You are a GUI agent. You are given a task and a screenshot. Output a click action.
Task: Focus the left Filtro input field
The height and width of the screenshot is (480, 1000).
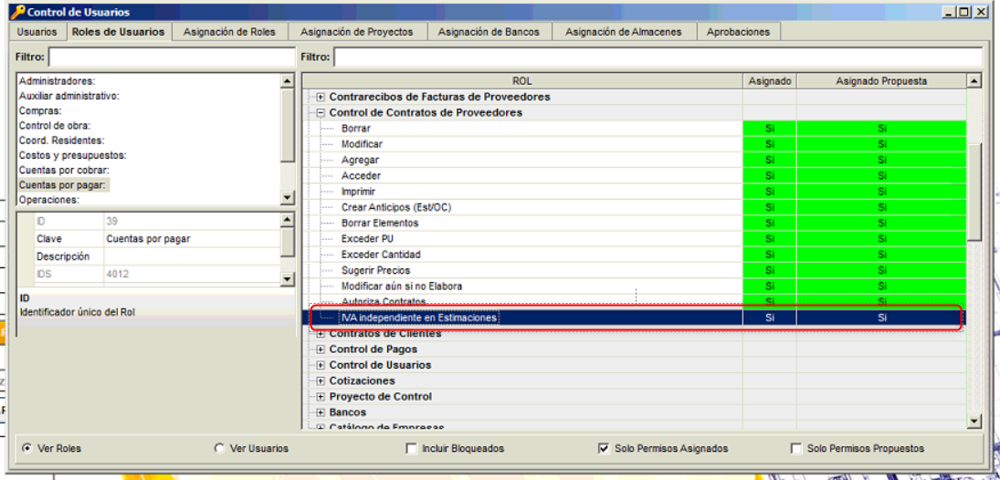172,57
